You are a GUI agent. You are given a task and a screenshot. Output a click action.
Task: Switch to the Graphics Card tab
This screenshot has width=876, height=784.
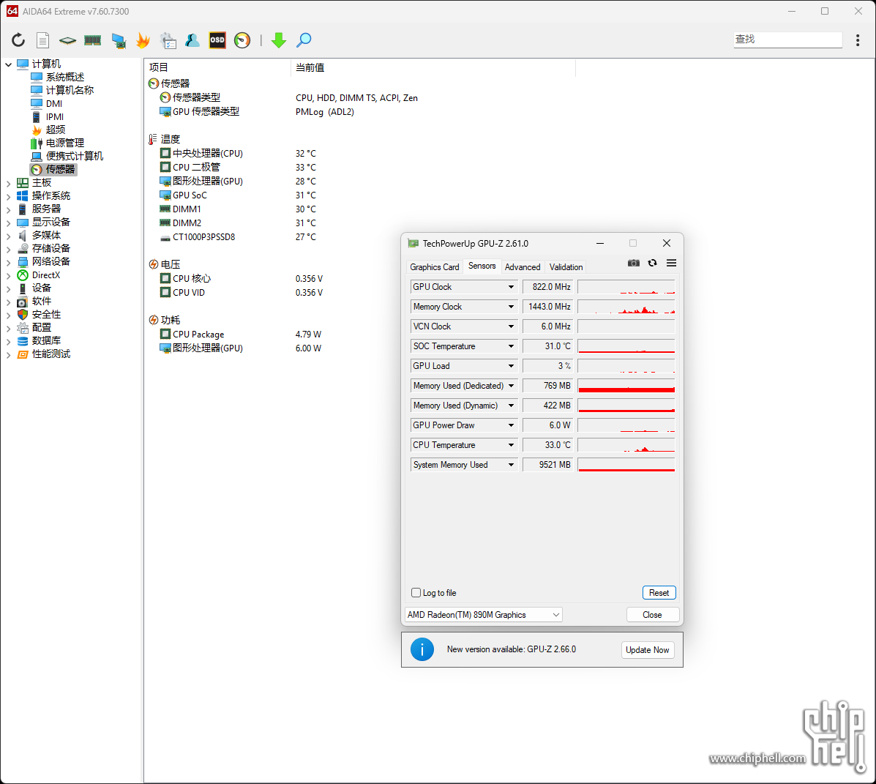[x=435, y=267]
